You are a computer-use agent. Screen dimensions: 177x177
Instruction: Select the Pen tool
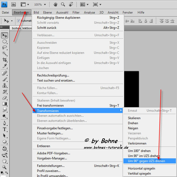point(5,123)
